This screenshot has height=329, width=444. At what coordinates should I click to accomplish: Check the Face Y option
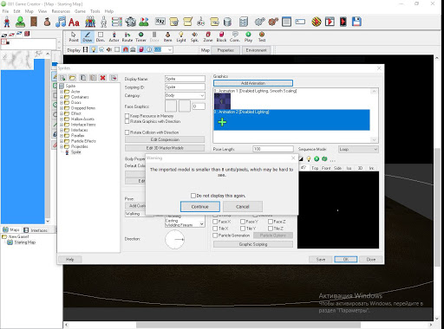pos(243,222)
